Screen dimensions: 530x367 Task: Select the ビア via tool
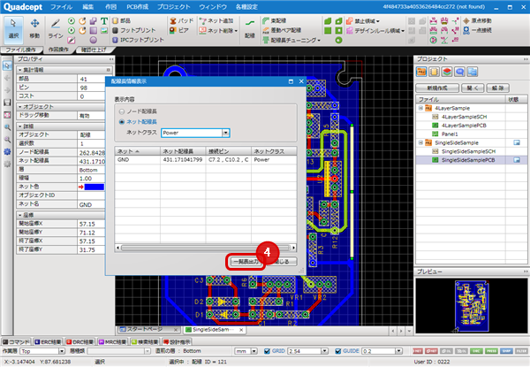coord(179,30)
